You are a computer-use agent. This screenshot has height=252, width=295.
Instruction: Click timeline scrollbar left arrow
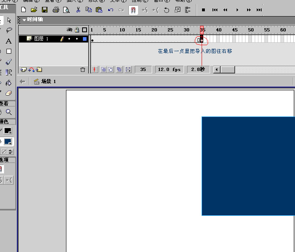point(217,69)
